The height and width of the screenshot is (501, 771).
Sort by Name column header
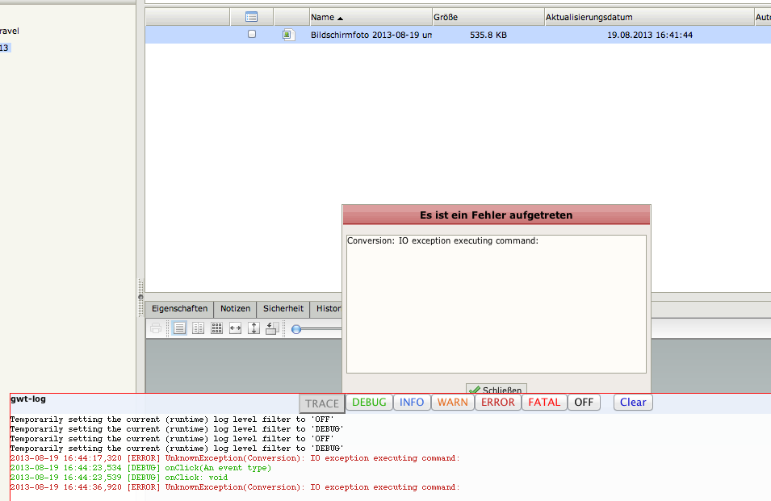pos(327,17)
